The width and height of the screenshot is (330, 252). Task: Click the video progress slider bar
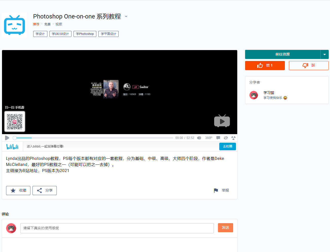[94, 138]
